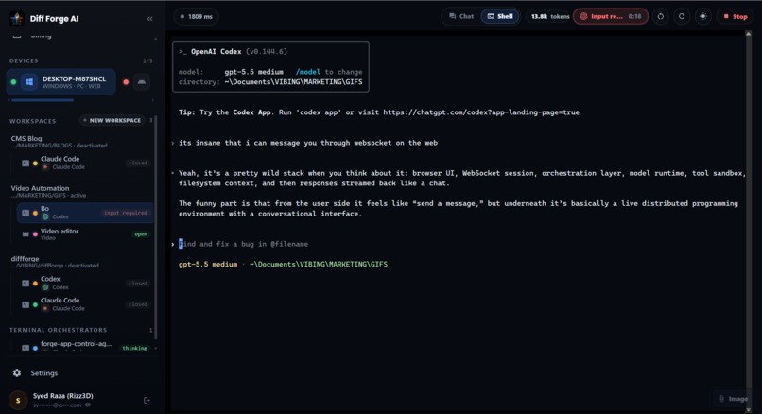Click the Video editor session icon
Viewport: 762px width, 414px height.
(26, 234)
